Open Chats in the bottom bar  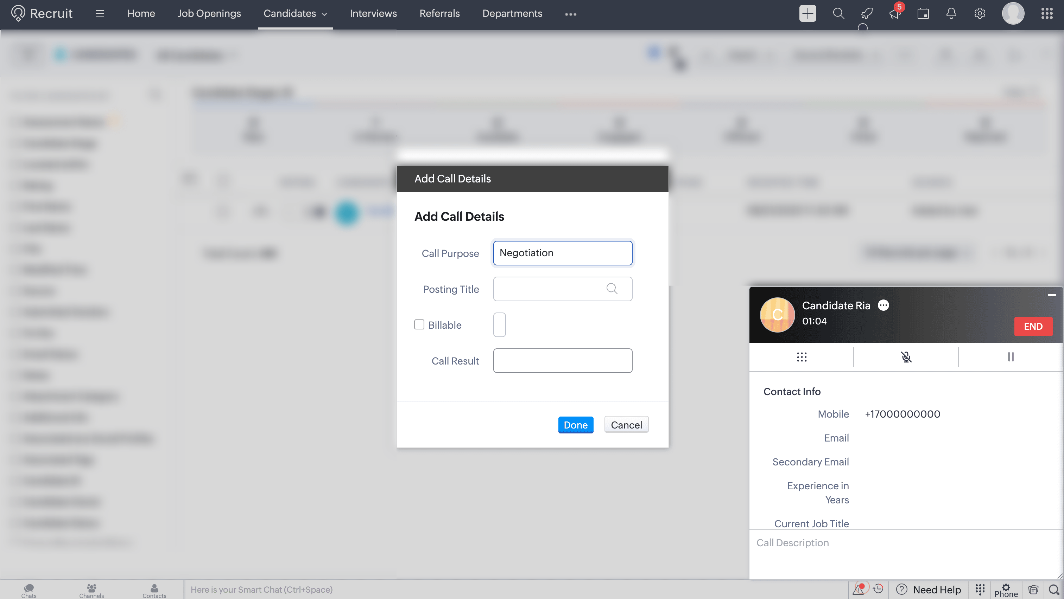28,590
